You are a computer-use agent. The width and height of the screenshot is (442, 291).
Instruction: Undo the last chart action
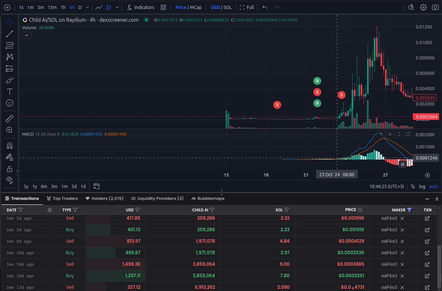tap(265, 7)
